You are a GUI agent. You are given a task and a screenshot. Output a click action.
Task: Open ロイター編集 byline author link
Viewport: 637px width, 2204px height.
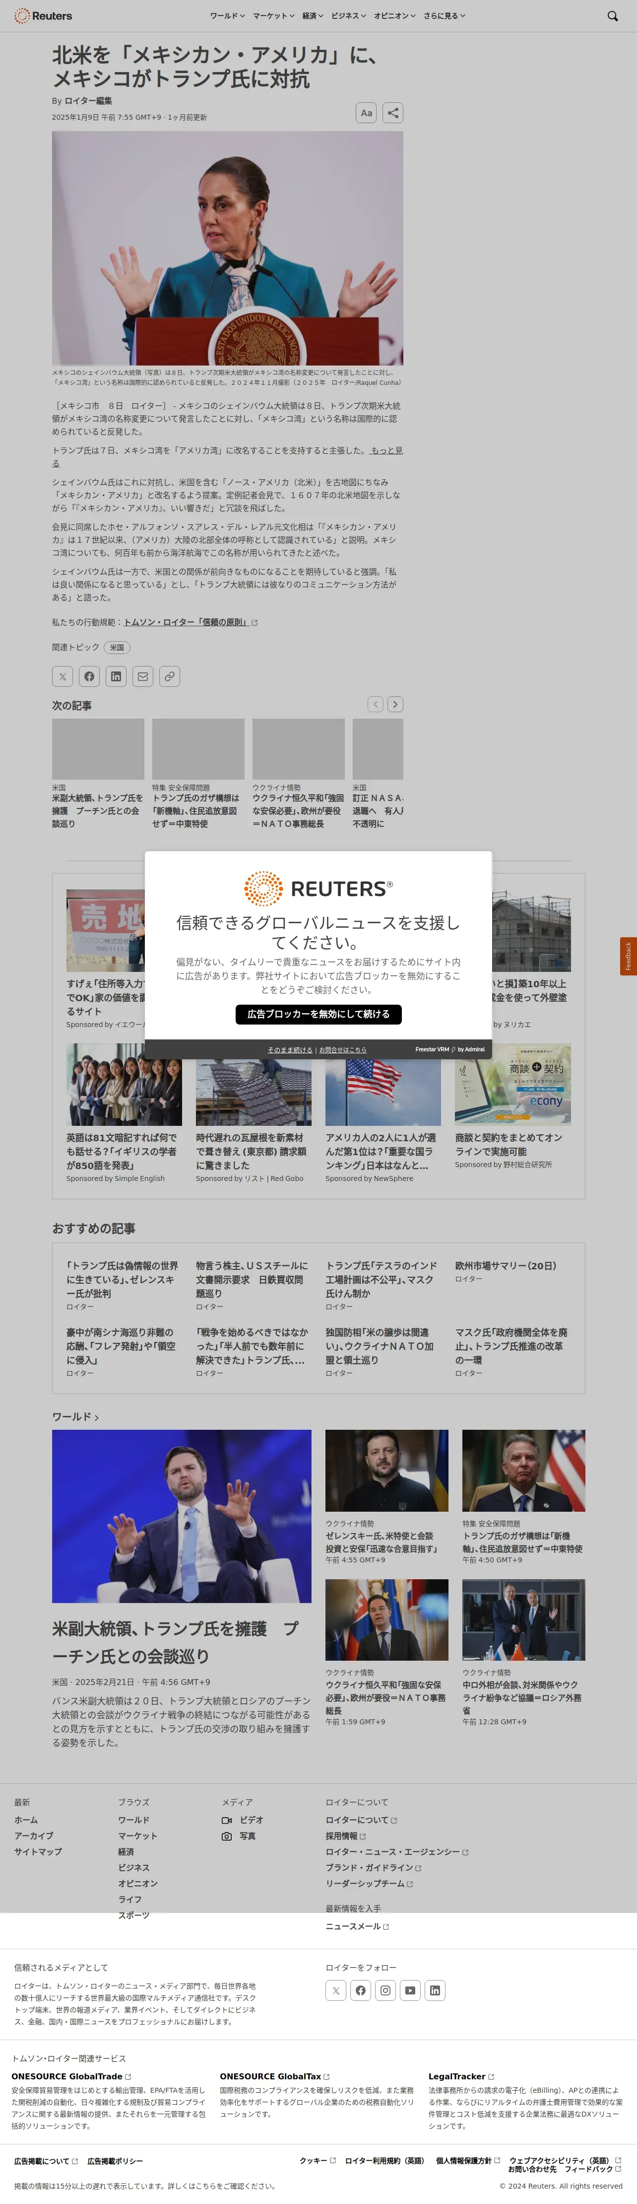click(x=88, y=100)
